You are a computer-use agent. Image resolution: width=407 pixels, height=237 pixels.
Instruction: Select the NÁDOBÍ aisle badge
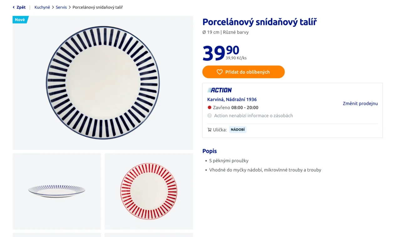(x=238, y=129)
